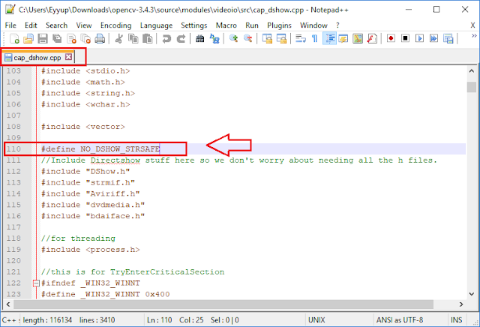480x327 pixels.
Task: Open the Replace dialog icon
Action: pyautogui.click(x=214, y=38)
